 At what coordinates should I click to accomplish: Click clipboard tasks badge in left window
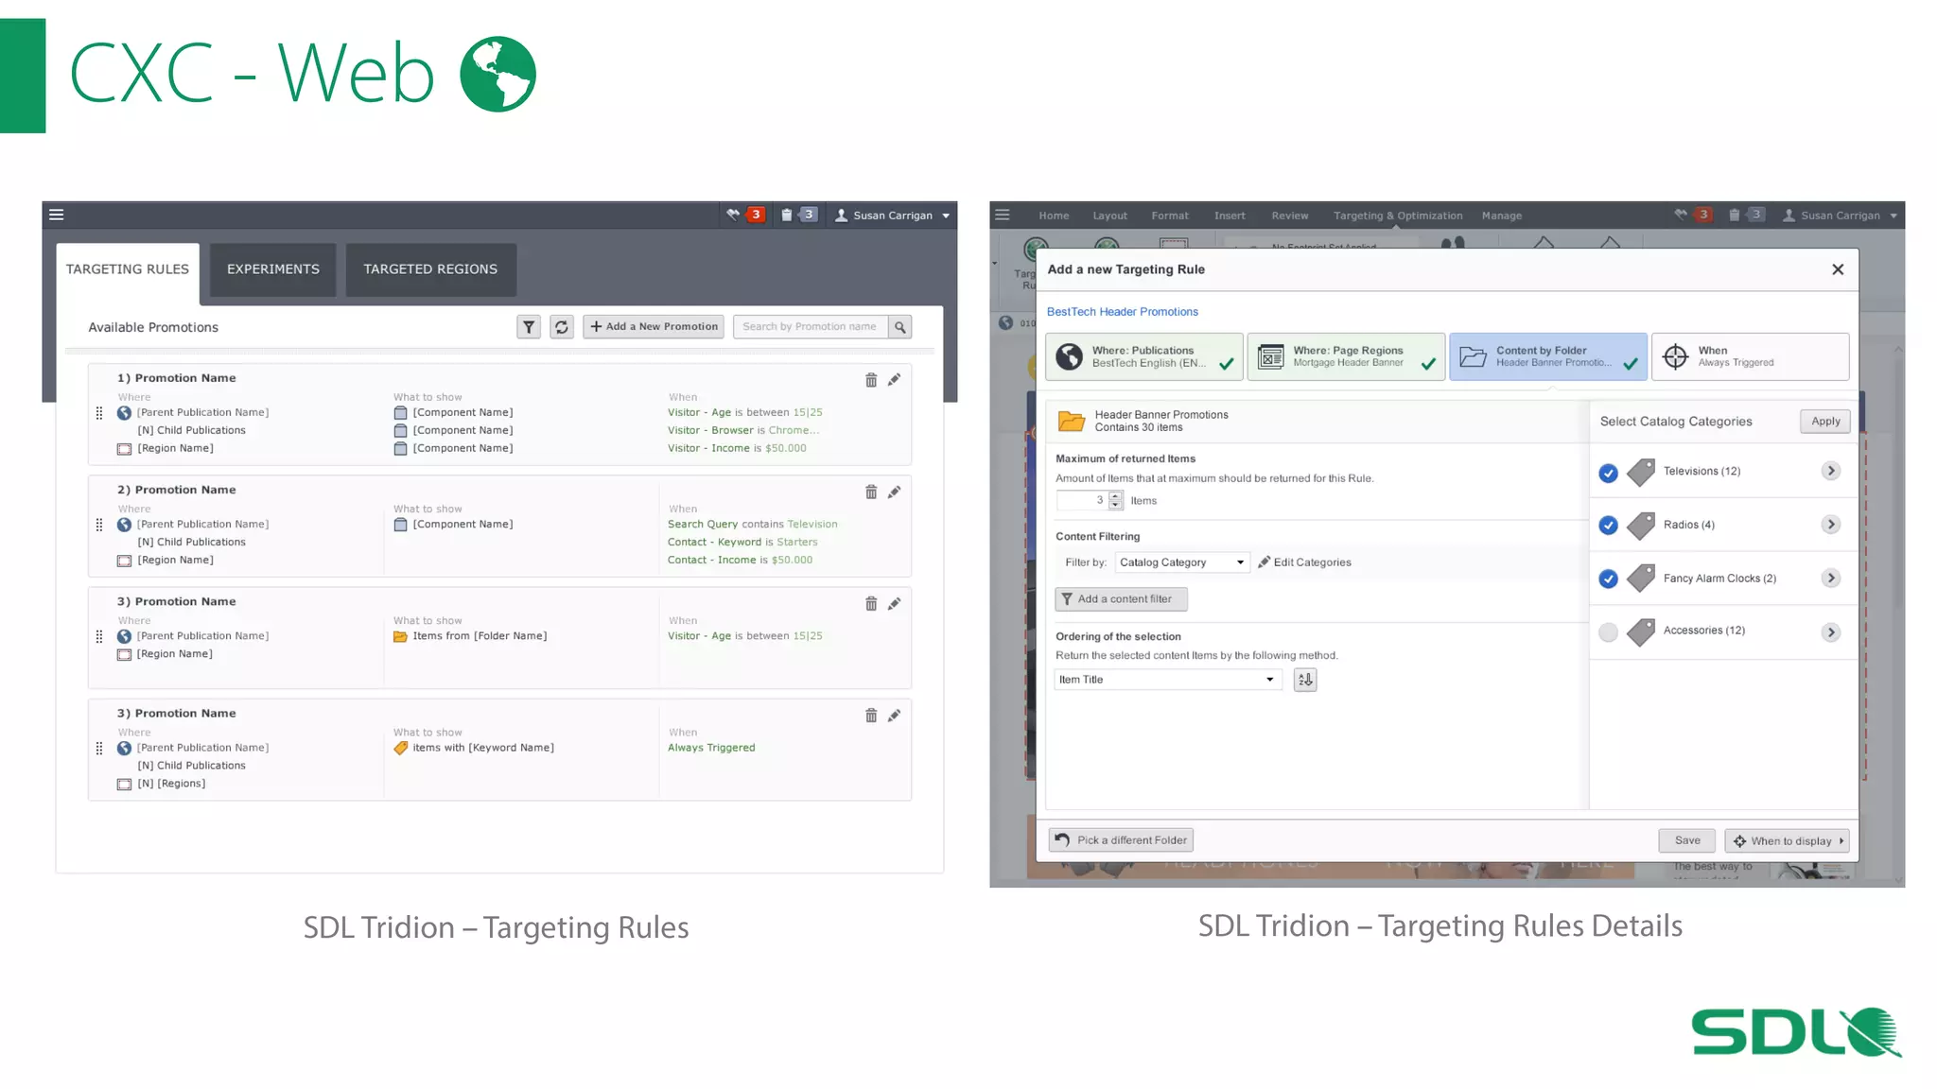tap(799, 215)
